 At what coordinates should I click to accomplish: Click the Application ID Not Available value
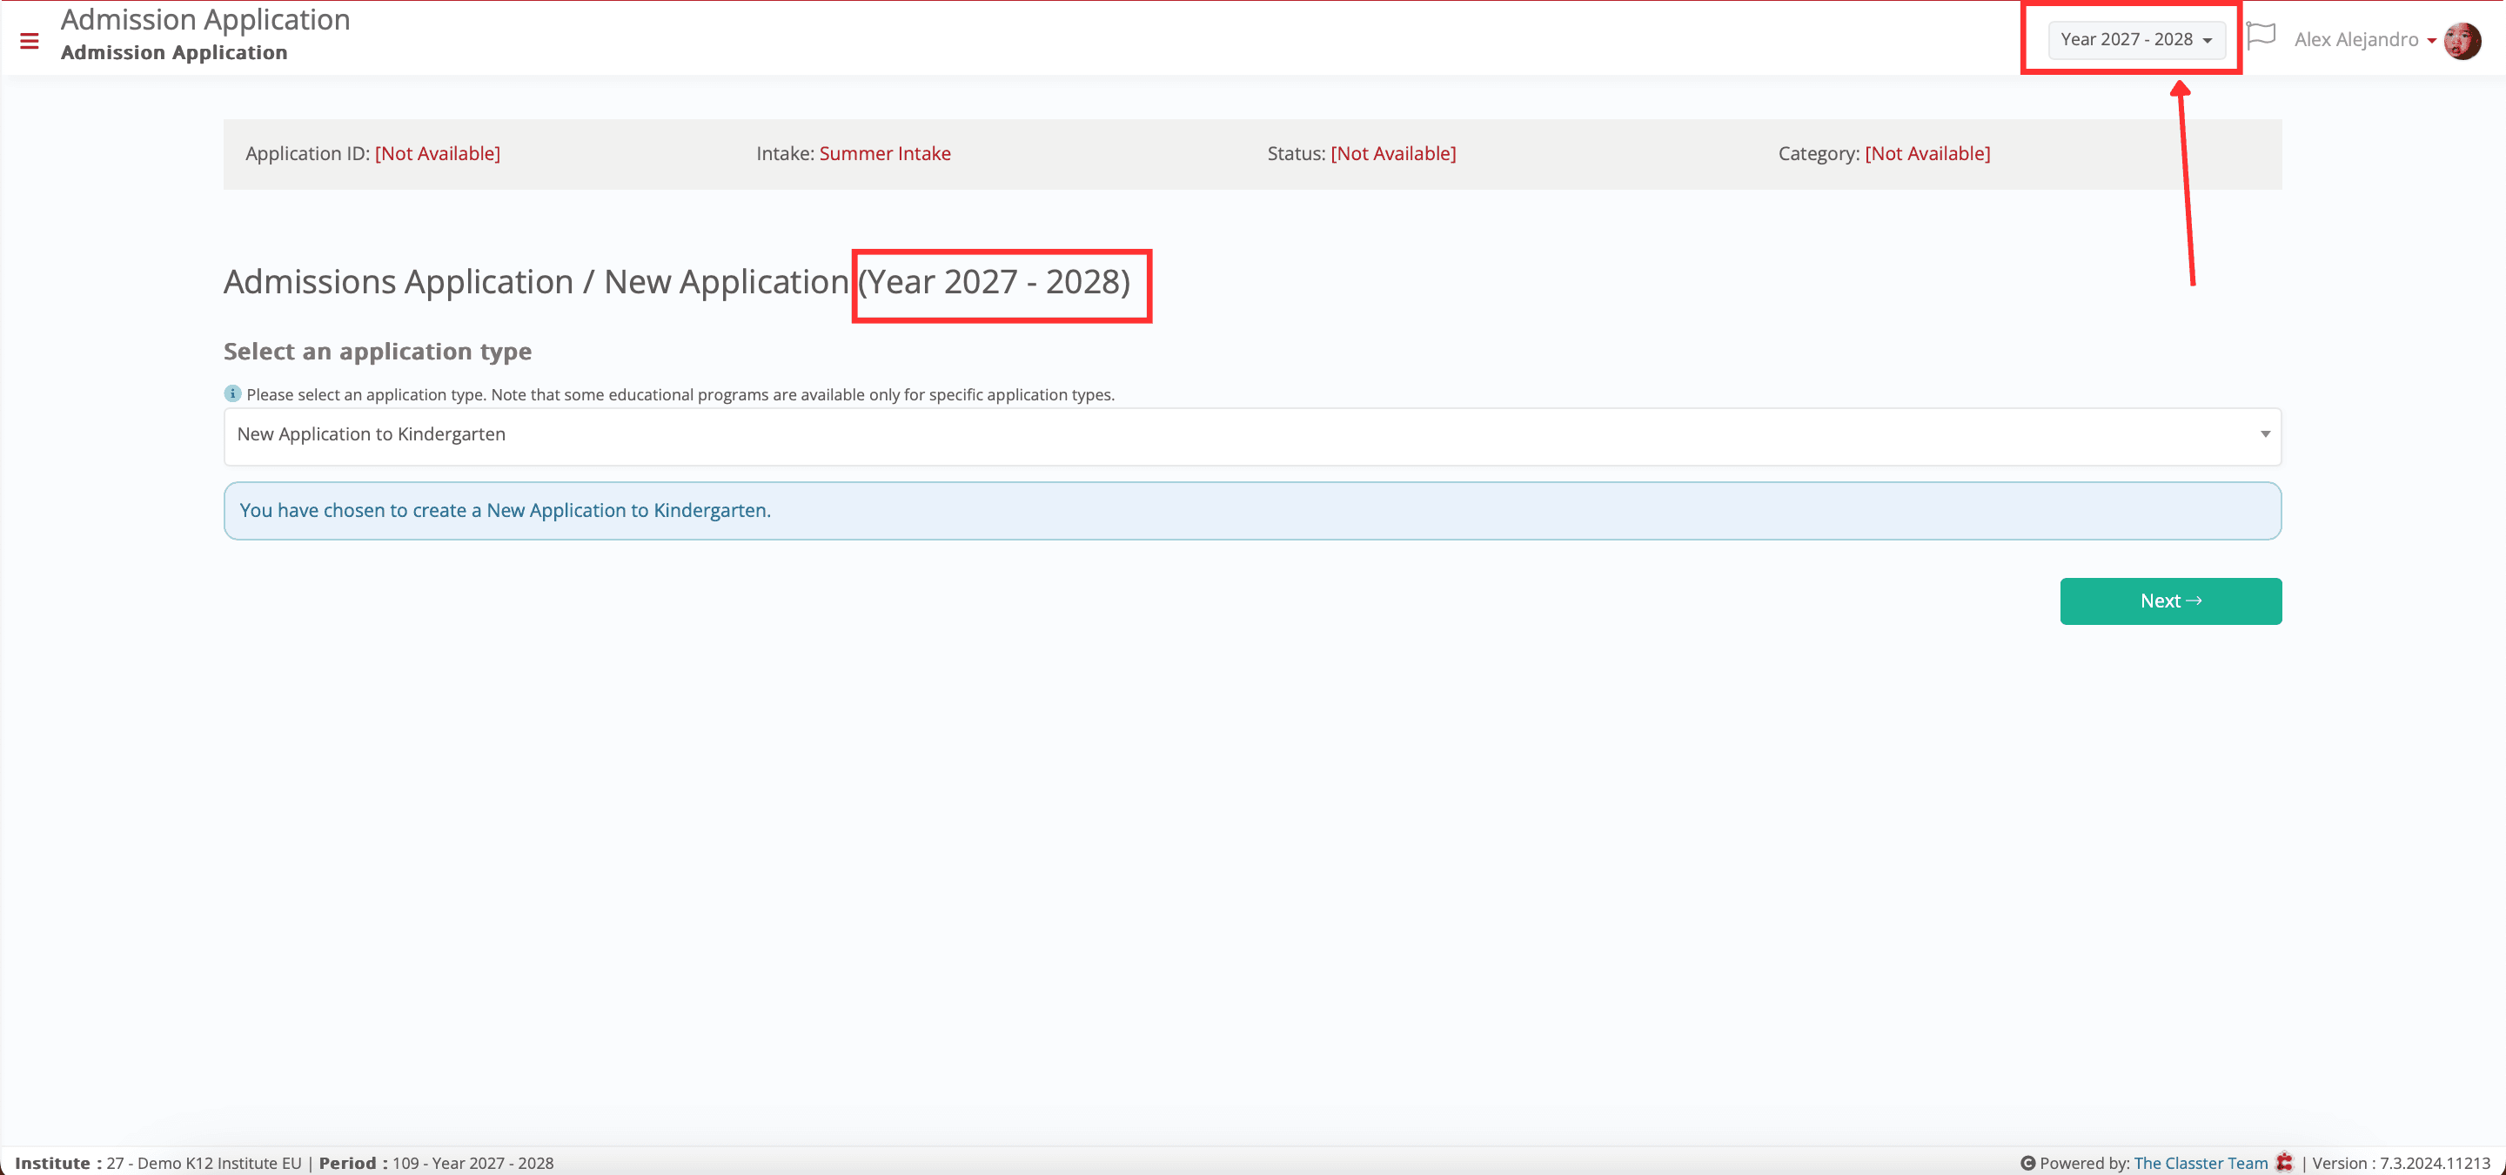click(x=437, y=154)
